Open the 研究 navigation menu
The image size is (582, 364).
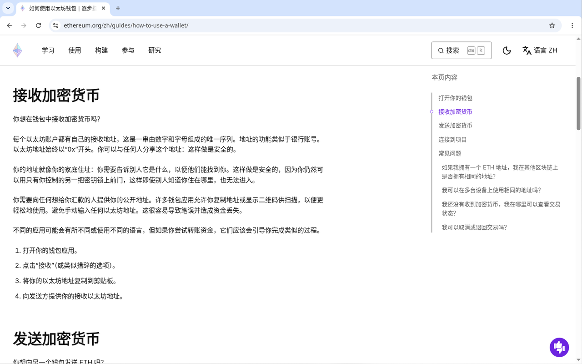click(155, 51)
